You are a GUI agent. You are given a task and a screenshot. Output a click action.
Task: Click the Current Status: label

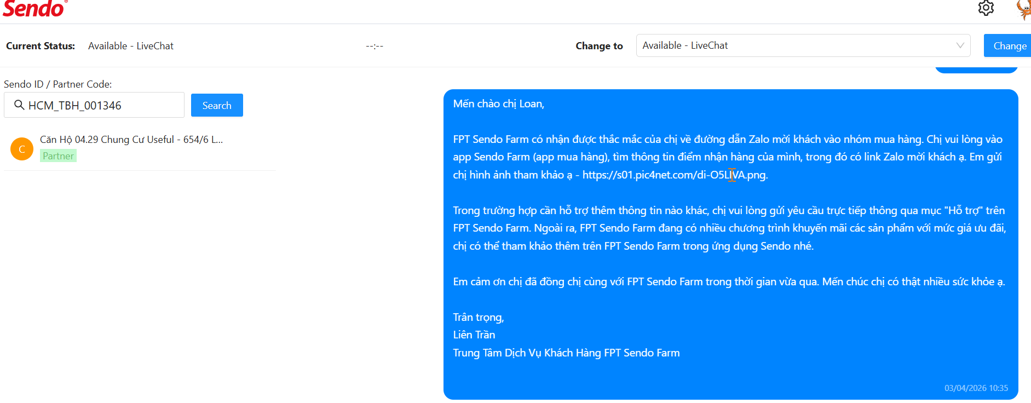pos(41,46)
